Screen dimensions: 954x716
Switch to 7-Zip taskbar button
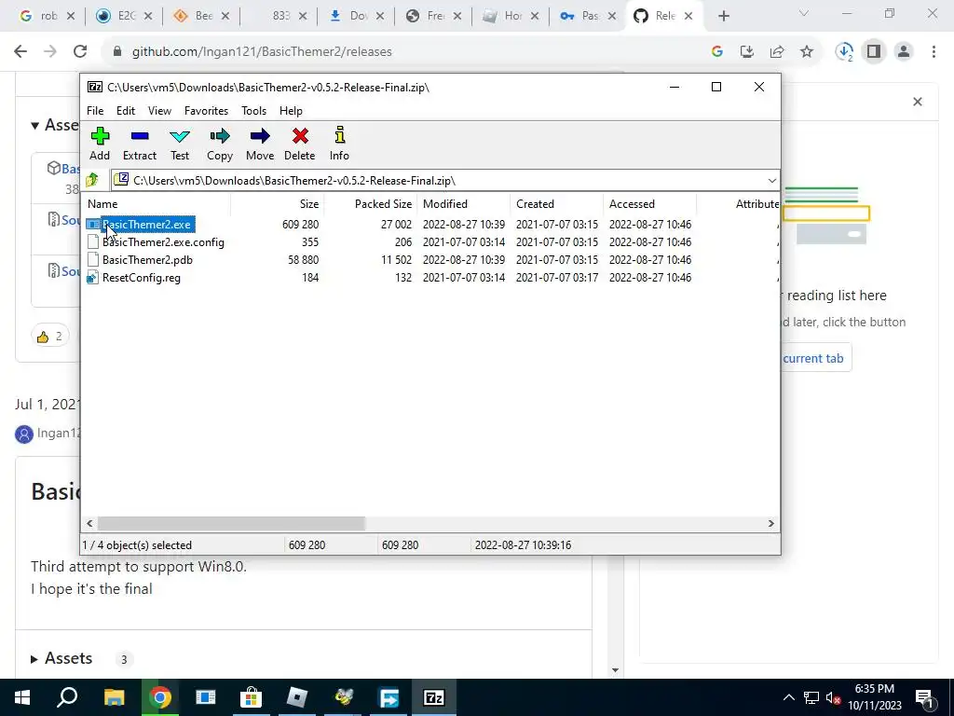433,697
